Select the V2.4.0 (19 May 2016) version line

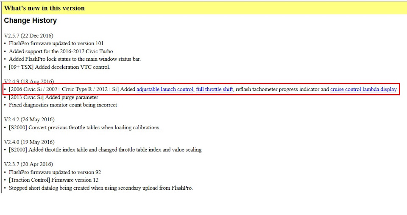click(x=29, y=142)
